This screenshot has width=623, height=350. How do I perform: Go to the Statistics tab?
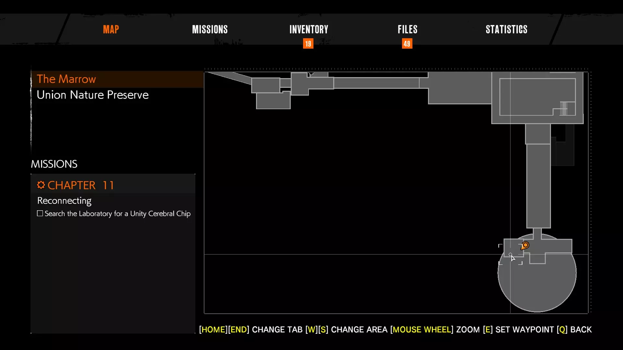(506, 29)
